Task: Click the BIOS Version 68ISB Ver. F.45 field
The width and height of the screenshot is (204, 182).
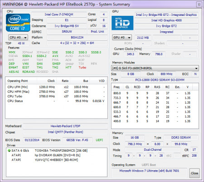Action: pos(77,140)
